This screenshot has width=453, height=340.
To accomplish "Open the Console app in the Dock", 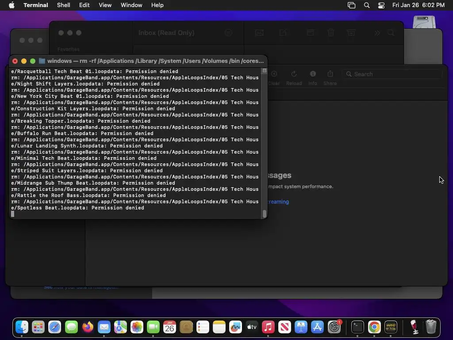I will (x=391, y=327).
